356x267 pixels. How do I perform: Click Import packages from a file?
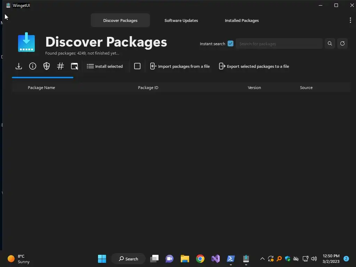click(180, 66)
